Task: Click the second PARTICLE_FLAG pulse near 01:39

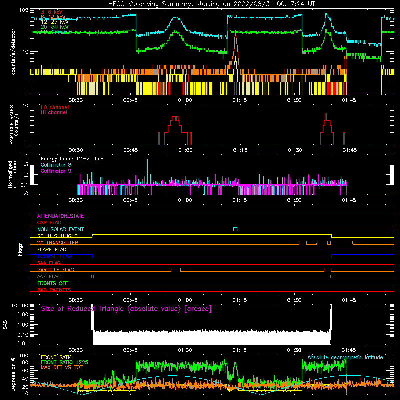Action: 328,270
